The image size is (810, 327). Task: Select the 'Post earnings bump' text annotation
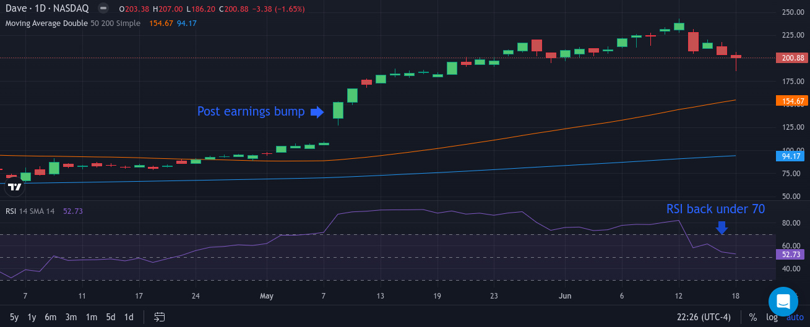coord(251,111)
